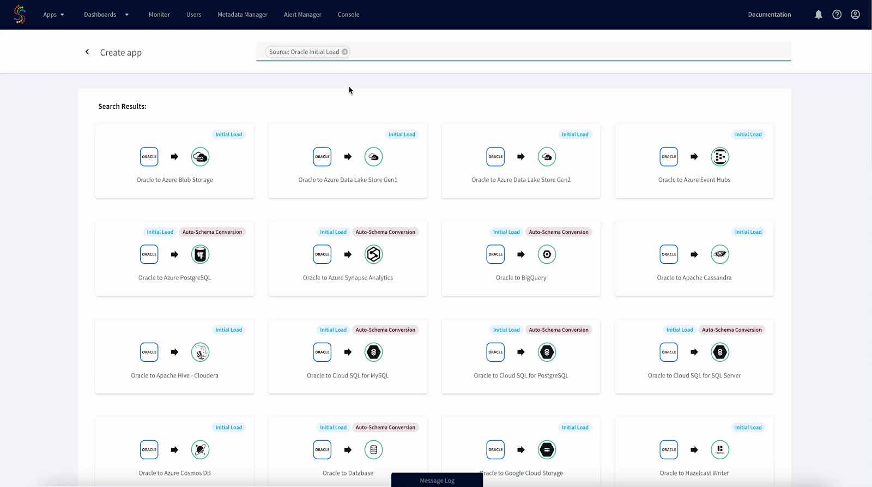
Task: Open the Apps dropdown menu
Action: (x=54, y=15)
